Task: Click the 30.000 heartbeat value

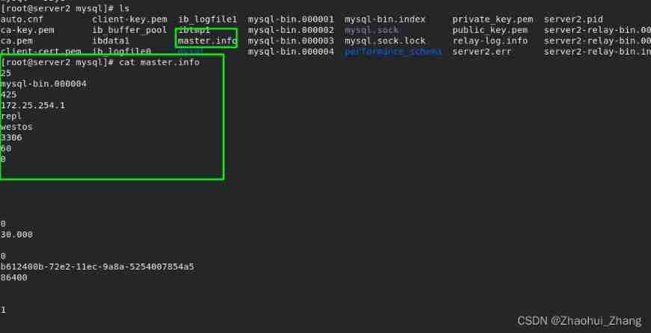Action: (16, 234)
